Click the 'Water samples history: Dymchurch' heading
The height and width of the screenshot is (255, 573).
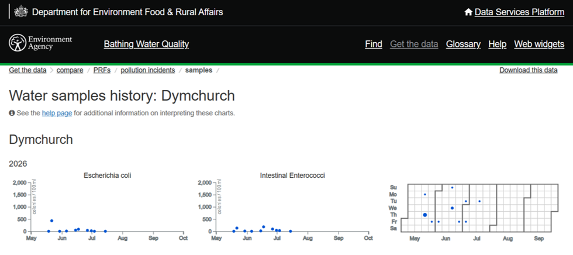coord(122,96)
